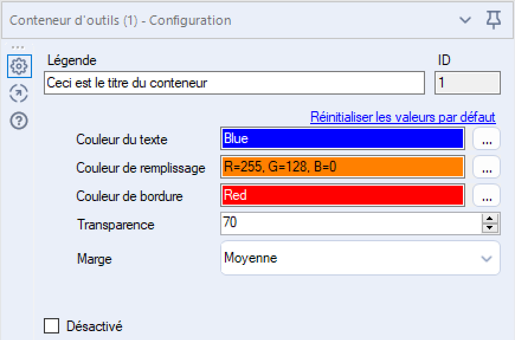Select the orange fill color swatch

343,167
